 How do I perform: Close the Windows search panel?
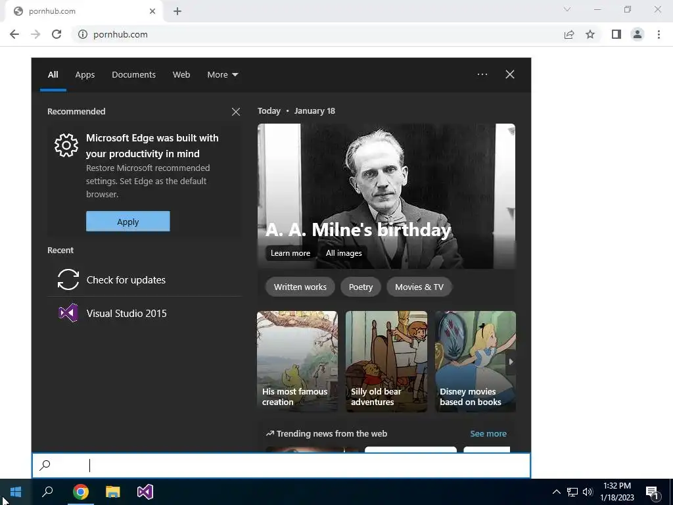[510, 74]
